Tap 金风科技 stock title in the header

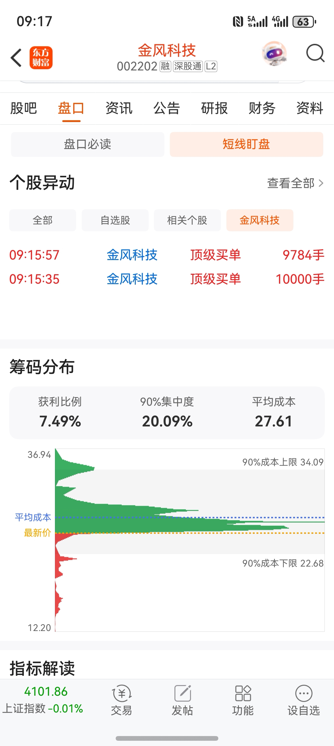(x=167, y=50)
